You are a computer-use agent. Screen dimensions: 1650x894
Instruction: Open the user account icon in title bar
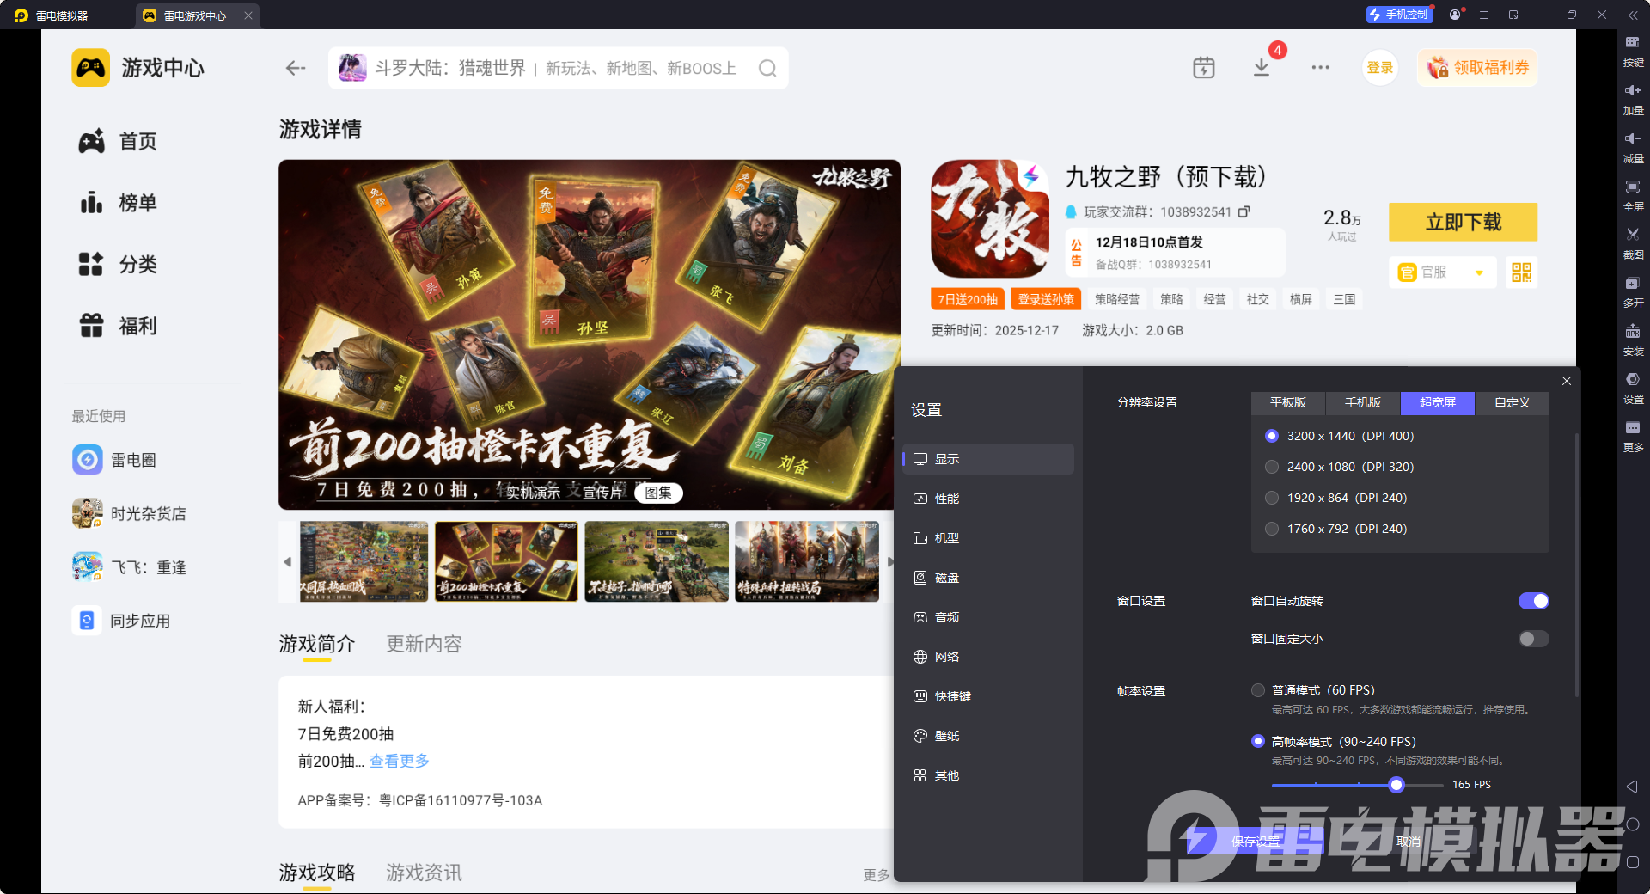1454,15
